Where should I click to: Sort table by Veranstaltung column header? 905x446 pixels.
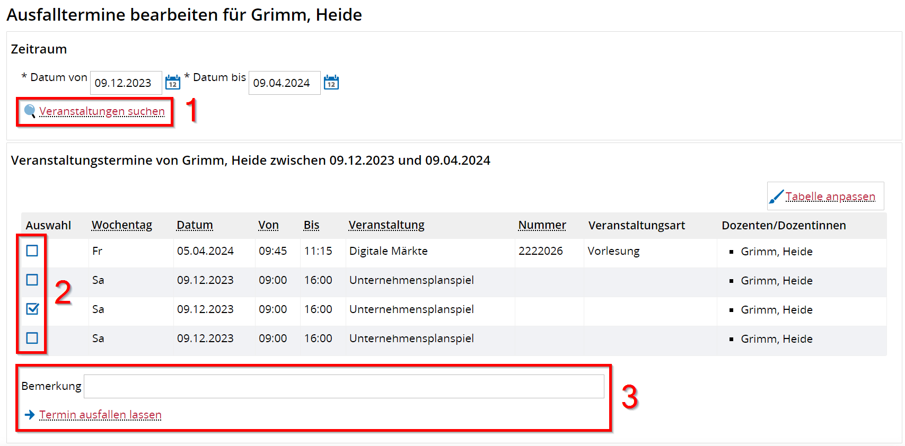(x=386, y=225)
